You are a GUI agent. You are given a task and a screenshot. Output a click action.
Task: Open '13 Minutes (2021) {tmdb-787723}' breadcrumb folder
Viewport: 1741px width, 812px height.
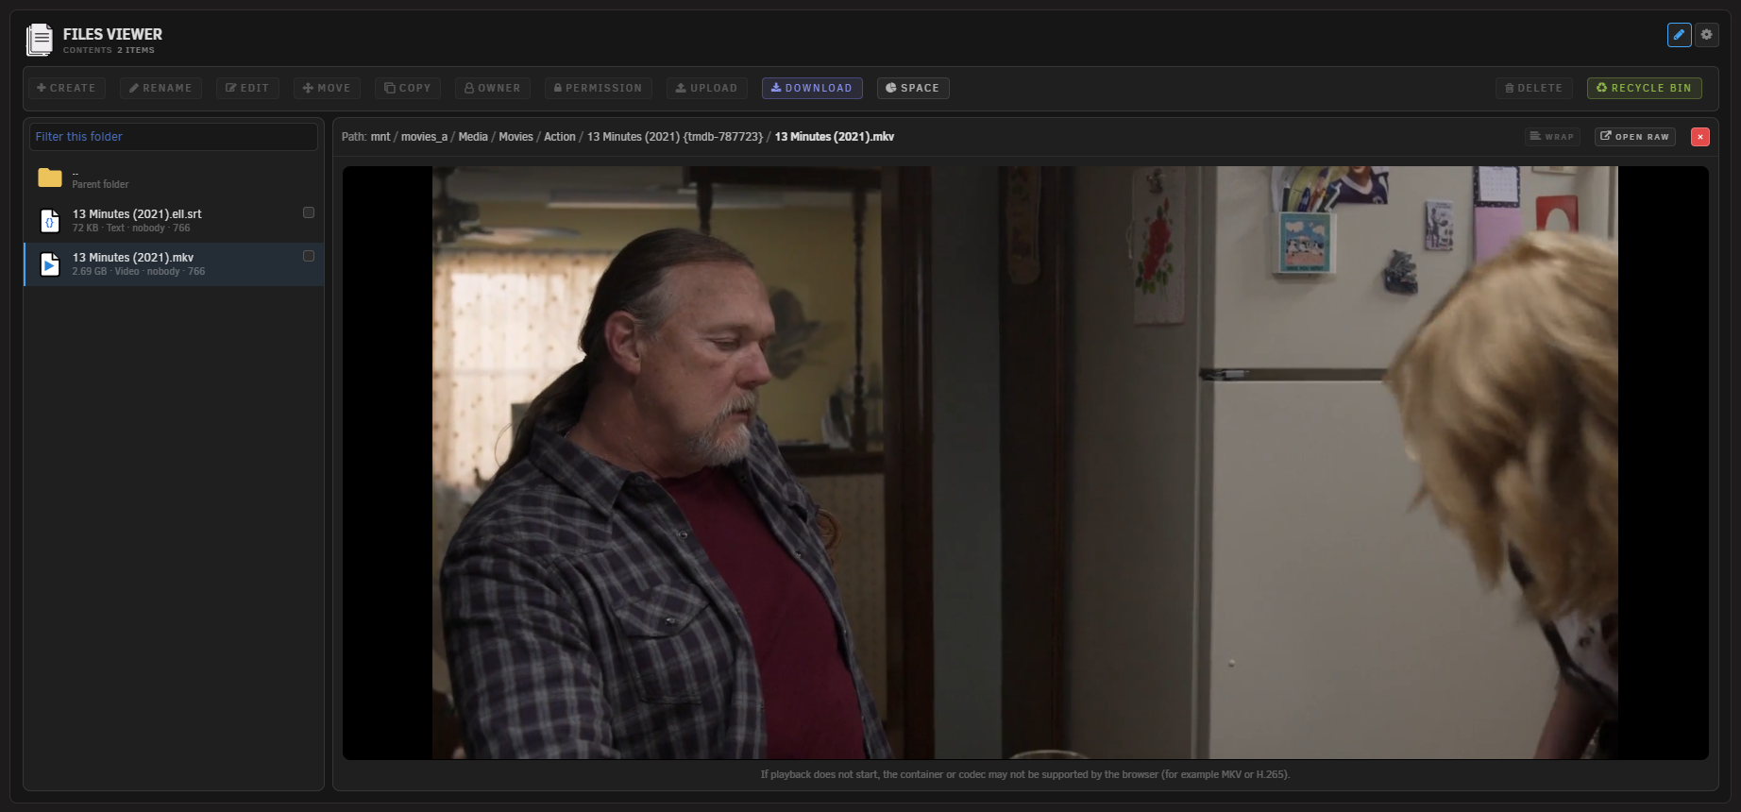pos(675,137)
